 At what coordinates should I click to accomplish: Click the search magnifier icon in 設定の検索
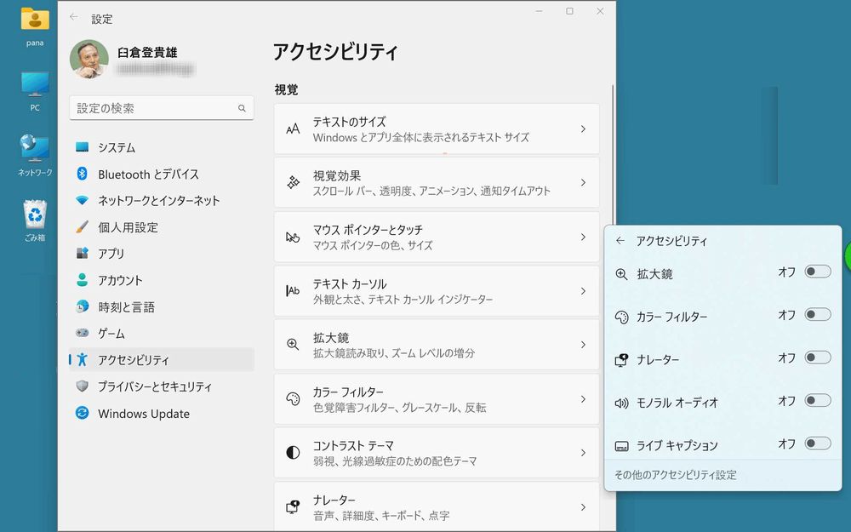[242, 109]
